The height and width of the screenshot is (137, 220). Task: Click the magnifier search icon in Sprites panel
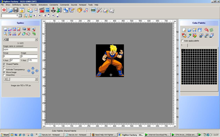[5, 34]
